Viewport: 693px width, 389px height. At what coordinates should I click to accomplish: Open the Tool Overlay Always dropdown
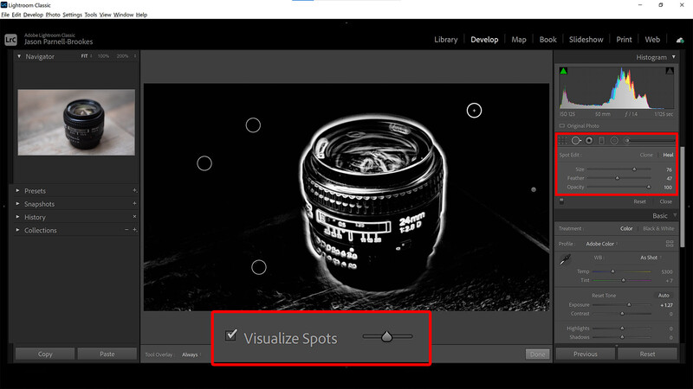point(191,354)
